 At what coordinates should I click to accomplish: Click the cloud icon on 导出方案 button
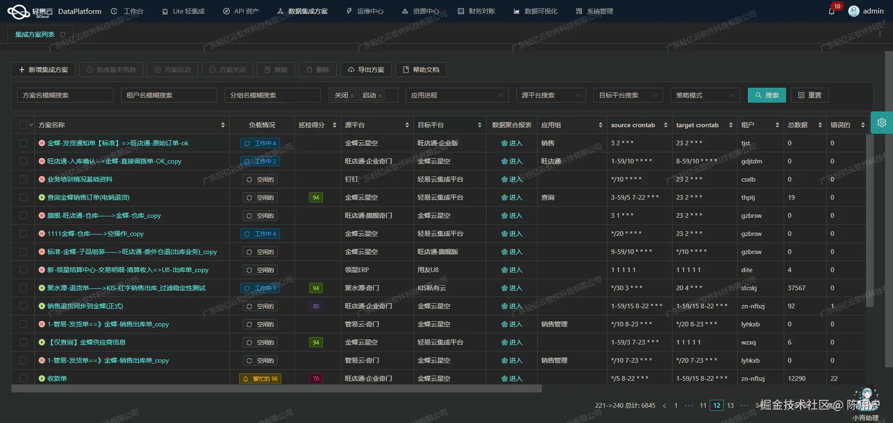coord(351,70)
